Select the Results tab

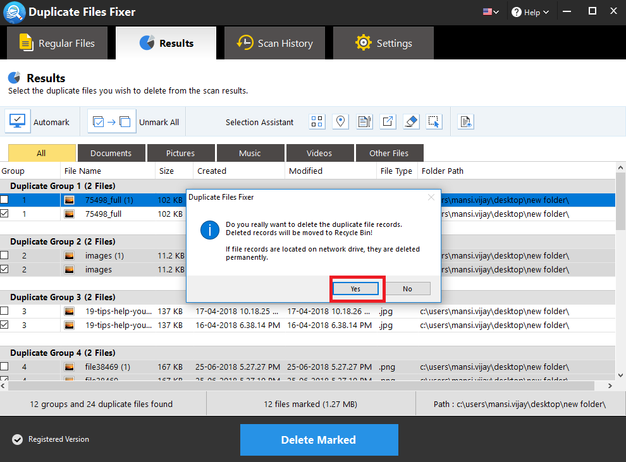point(166,43)
